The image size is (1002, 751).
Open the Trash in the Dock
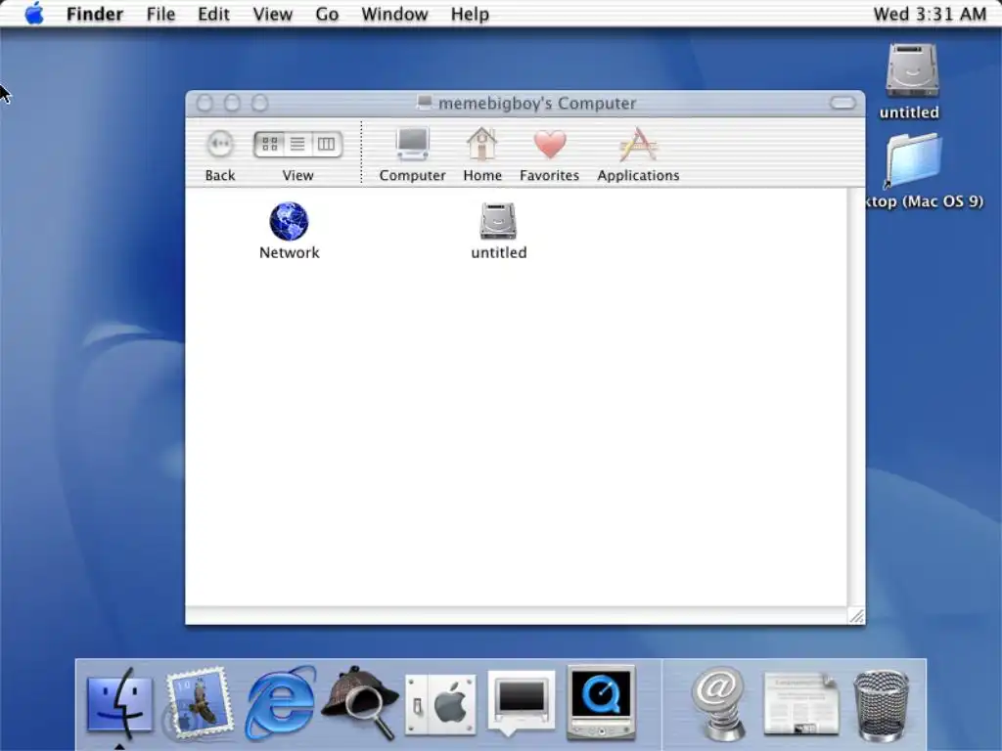(x=882, y=705)
